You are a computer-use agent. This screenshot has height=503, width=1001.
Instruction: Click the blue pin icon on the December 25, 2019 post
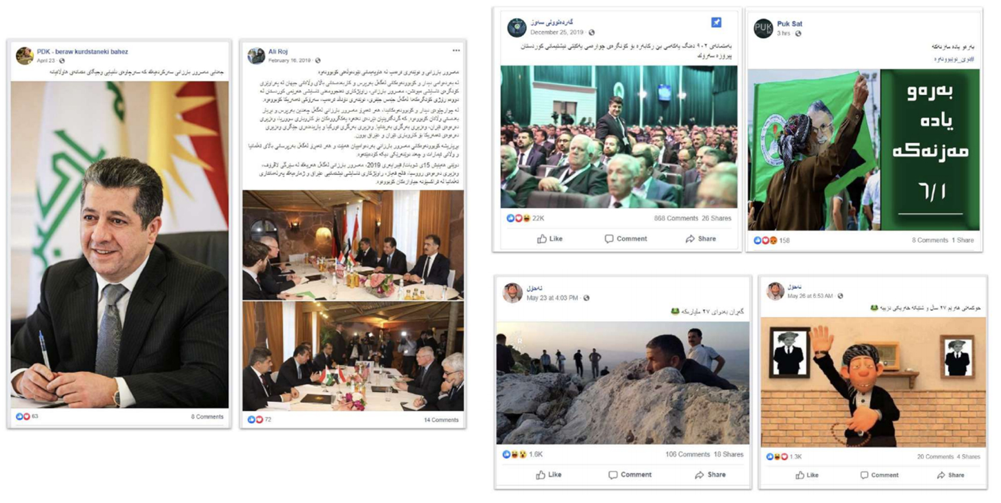tap(716, 23)
